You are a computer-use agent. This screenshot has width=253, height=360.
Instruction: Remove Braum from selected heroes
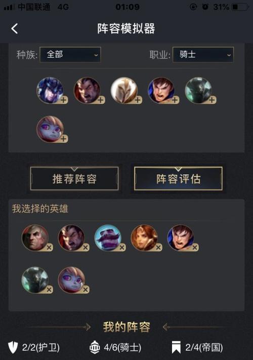(122, 247)
